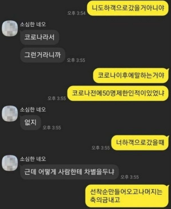Select the 코로나이후에말하는거야 yellow bubble

131,76
